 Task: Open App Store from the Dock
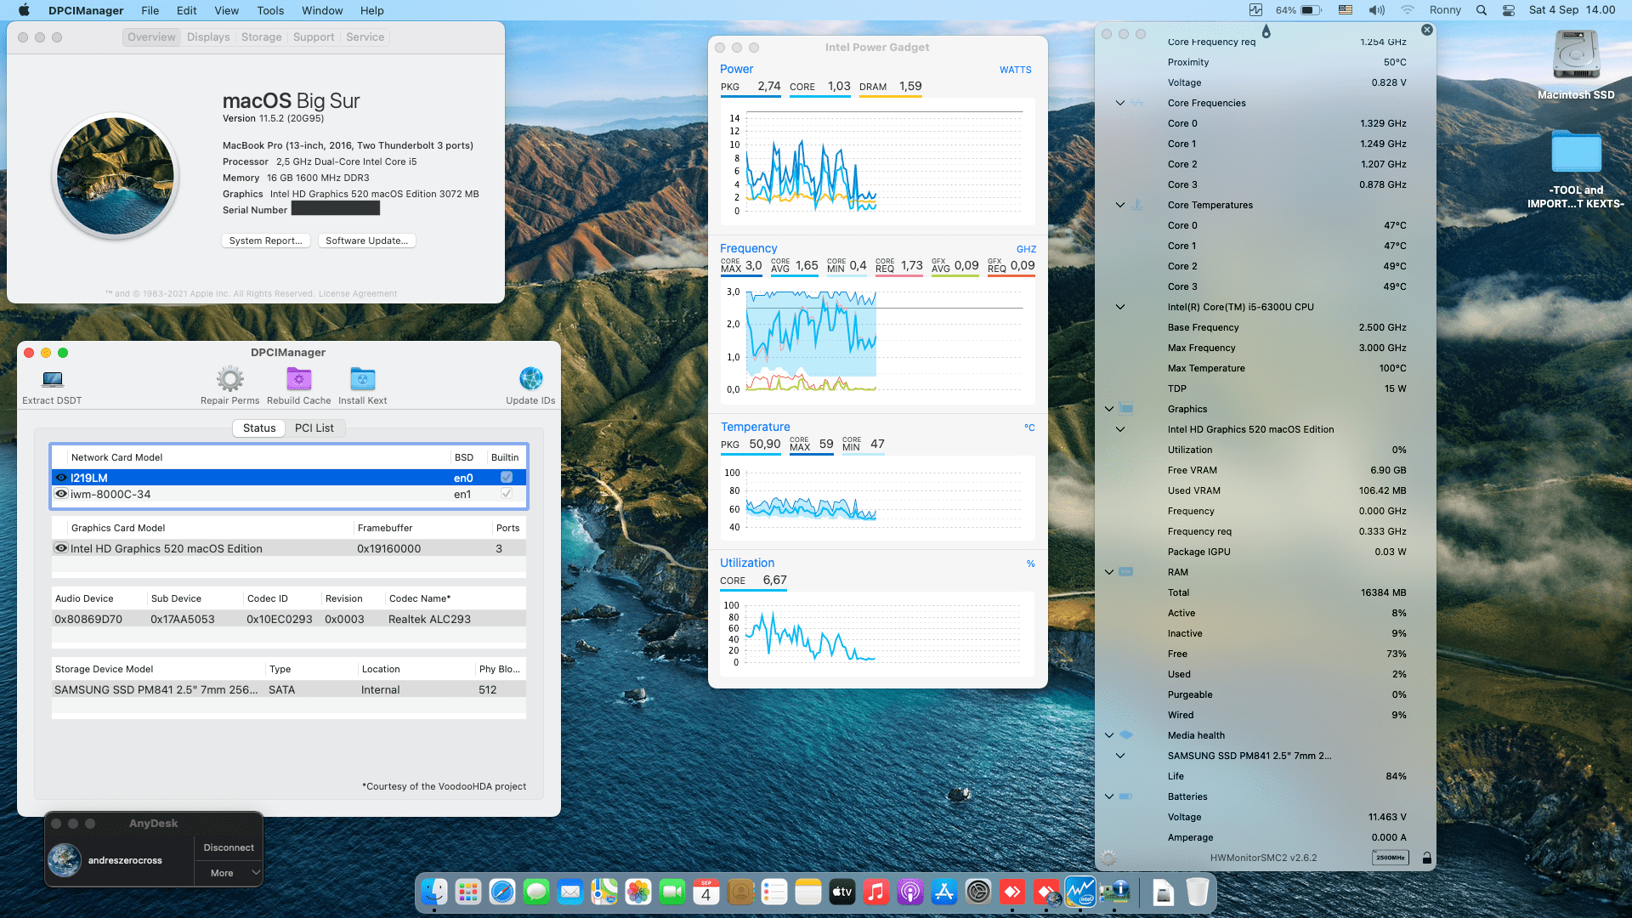(944, 892)
